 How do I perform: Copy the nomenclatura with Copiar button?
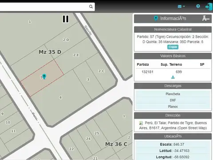coord(173,47)
